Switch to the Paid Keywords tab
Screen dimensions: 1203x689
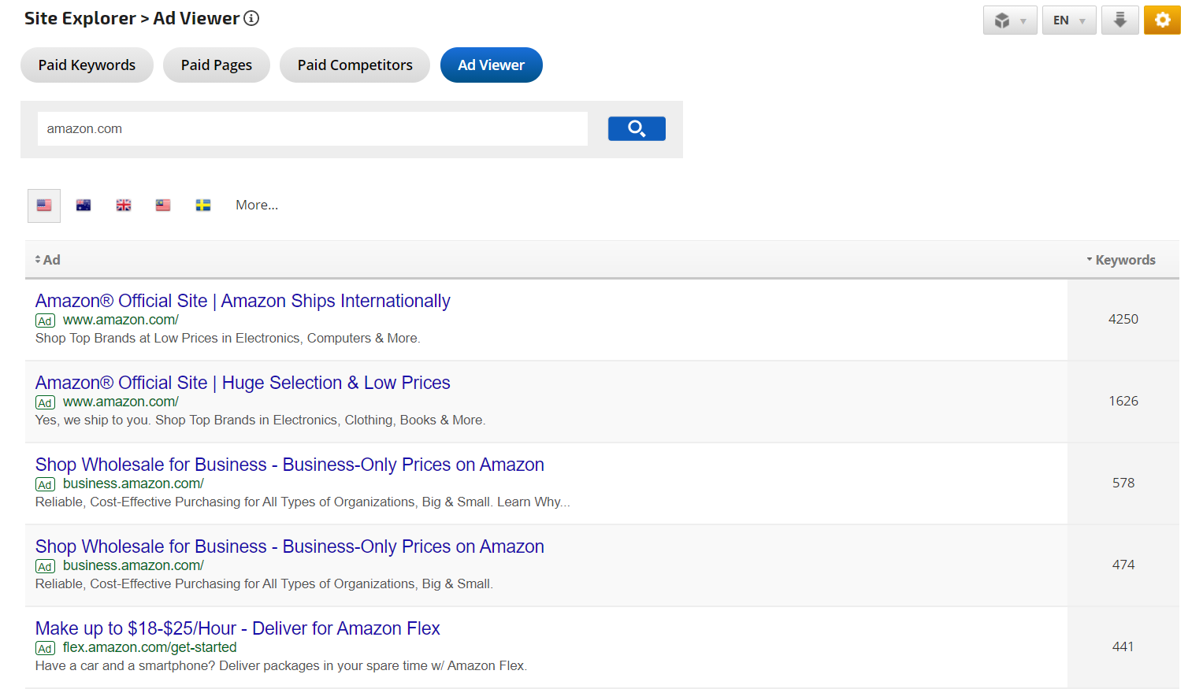(87, 65)
